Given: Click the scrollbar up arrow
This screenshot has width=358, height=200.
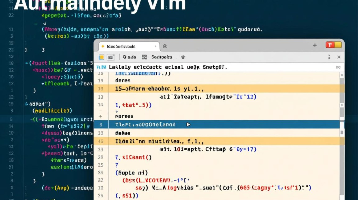Looking at the screenshot, I should click(x=342, y=76).
